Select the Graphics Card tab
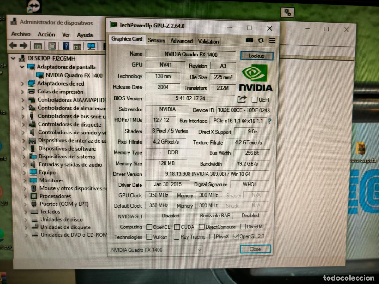Screen dimensions: 379x284 click(127, 39)
